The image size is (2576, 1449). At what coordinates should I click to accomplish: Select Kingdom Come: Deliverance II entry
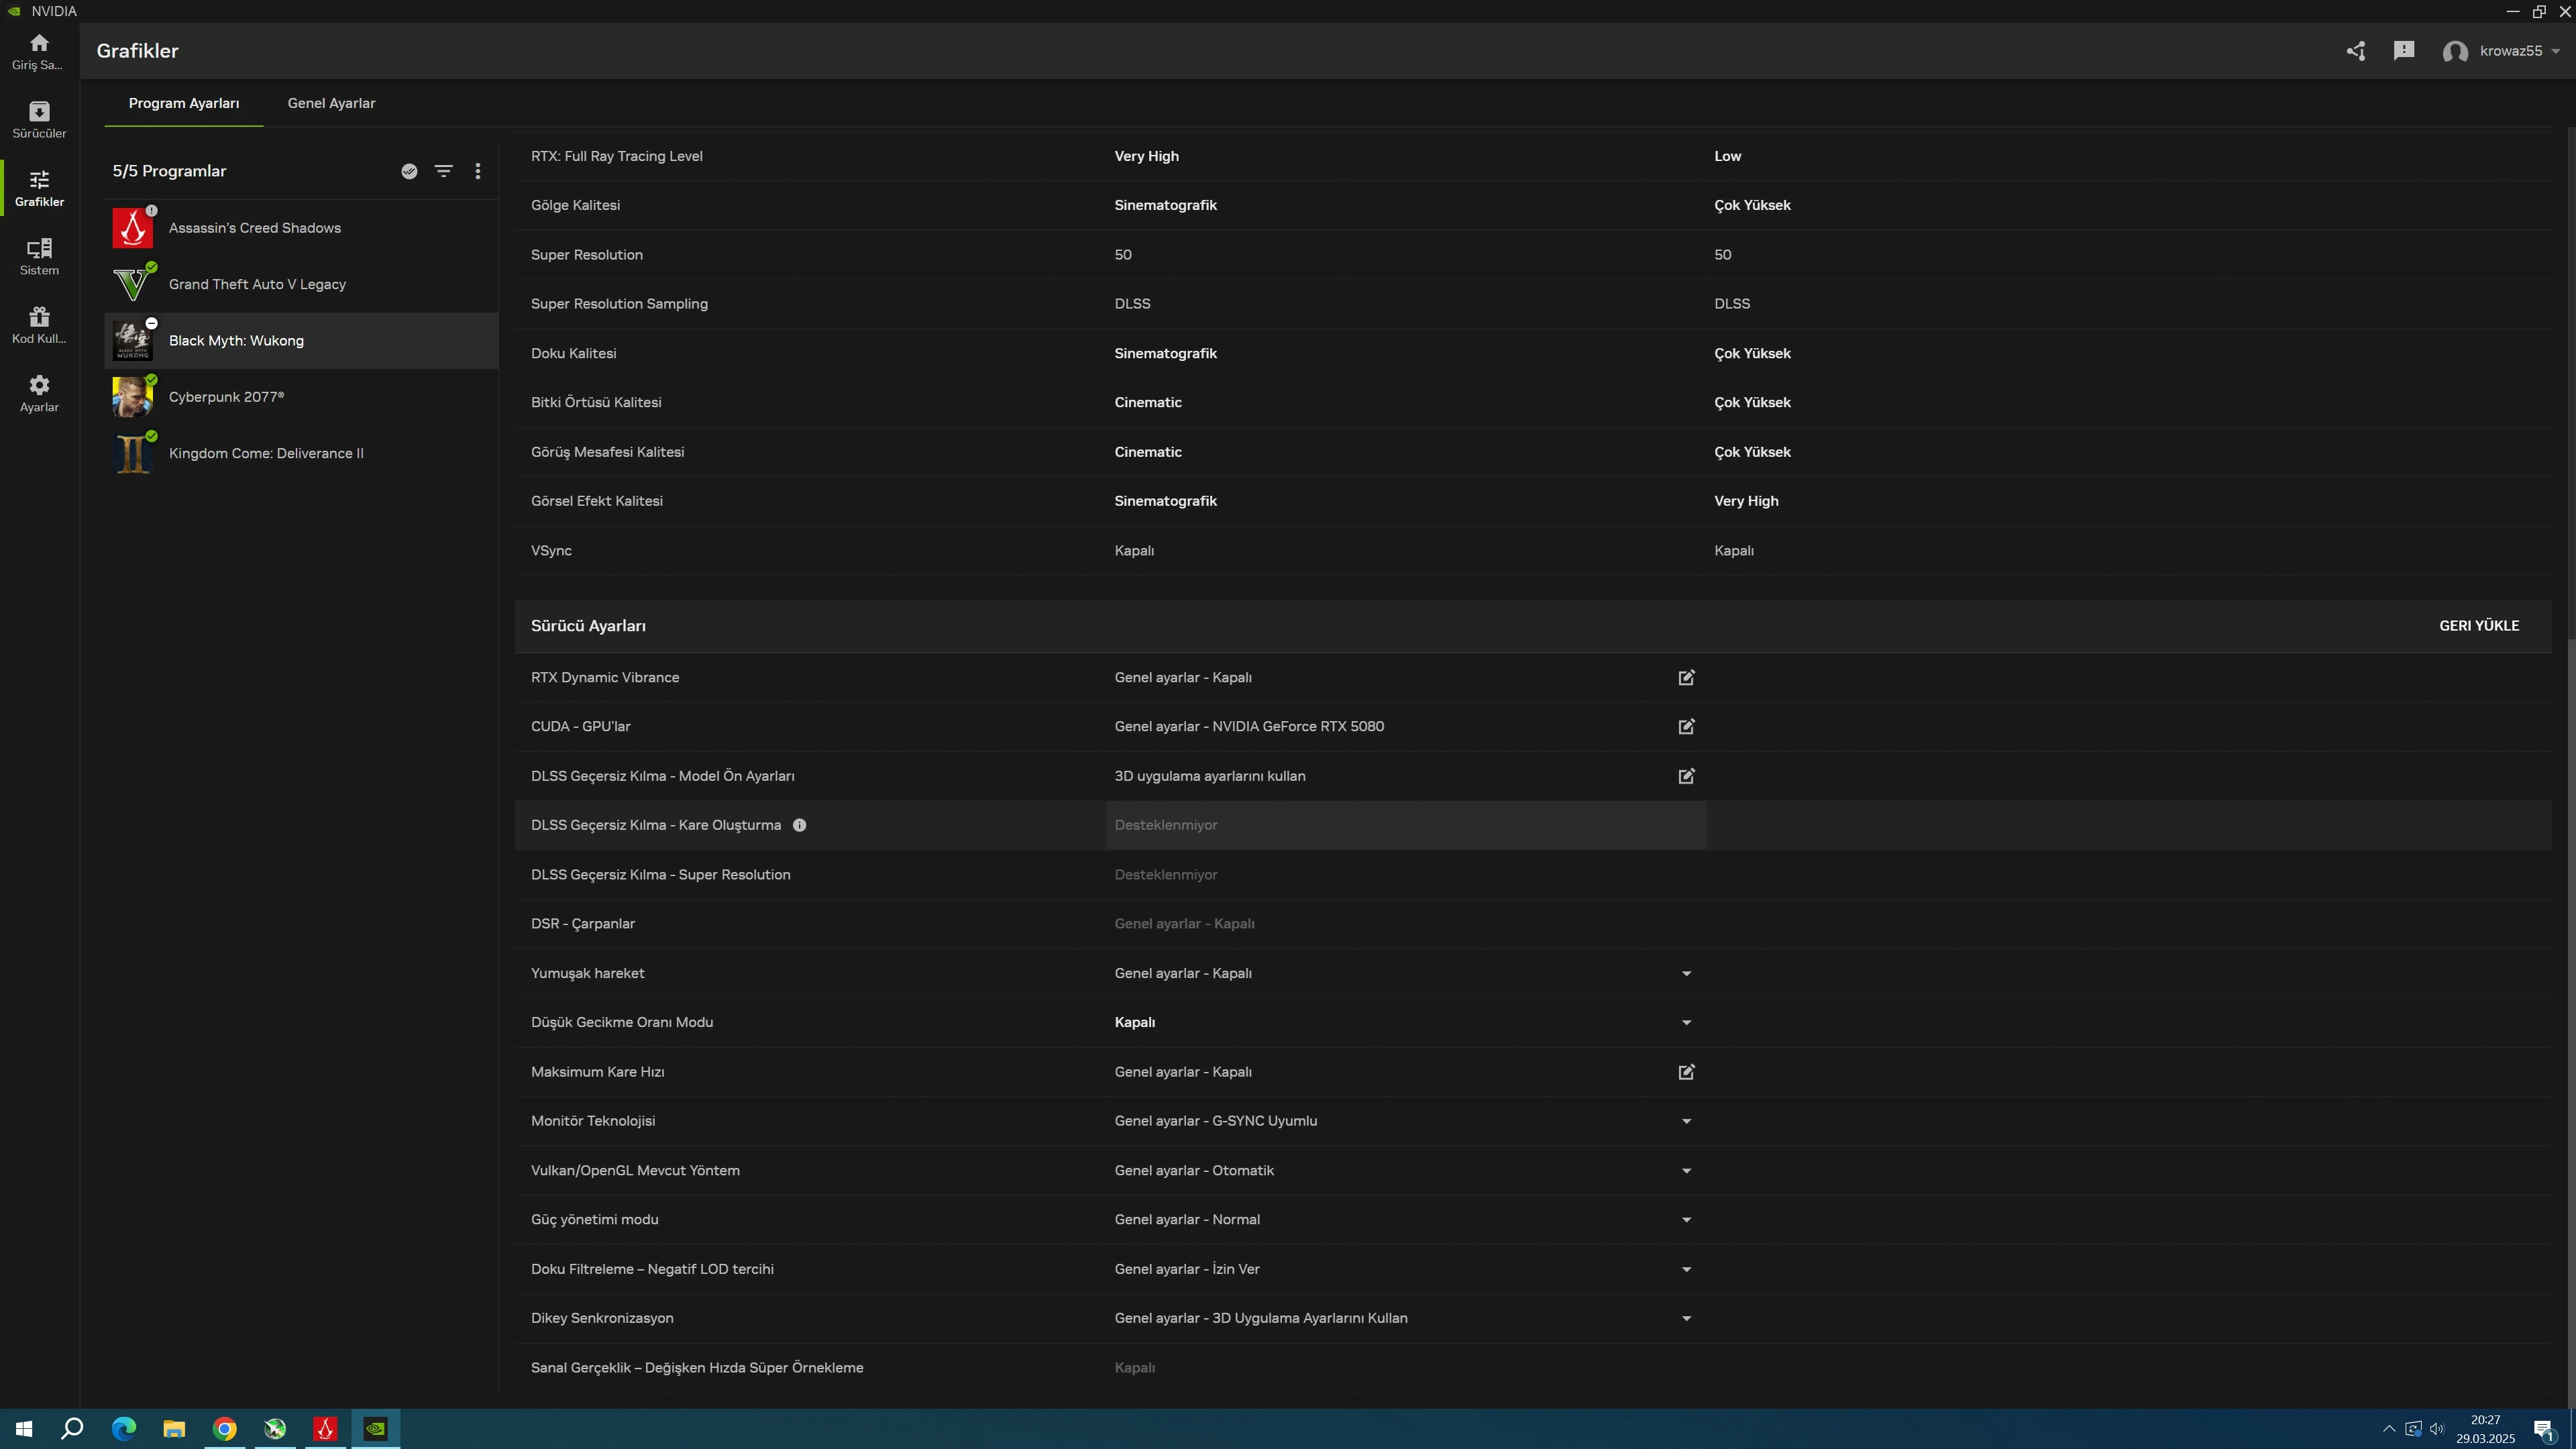click(301, 454)
